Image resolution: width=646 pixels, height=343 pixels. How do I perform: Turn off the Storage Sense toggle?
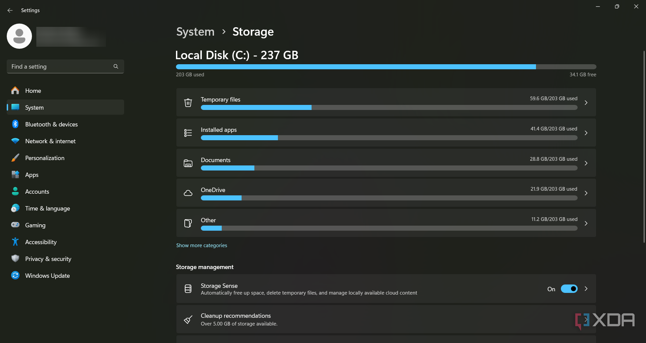tap(569, 289)
